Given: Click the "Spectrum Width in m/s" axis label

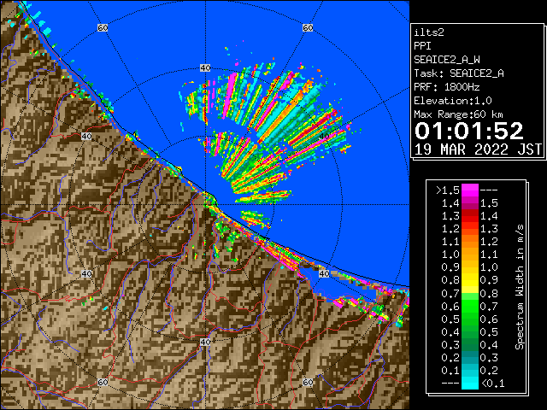Looking at the screenshot, I should (x=520, y=287).
